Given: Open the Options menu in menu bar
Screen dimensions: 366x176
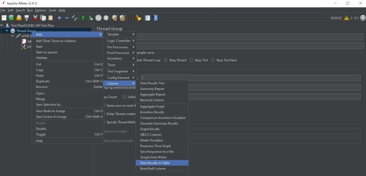Looking at the screenshot, I should [x=40, y=10].
